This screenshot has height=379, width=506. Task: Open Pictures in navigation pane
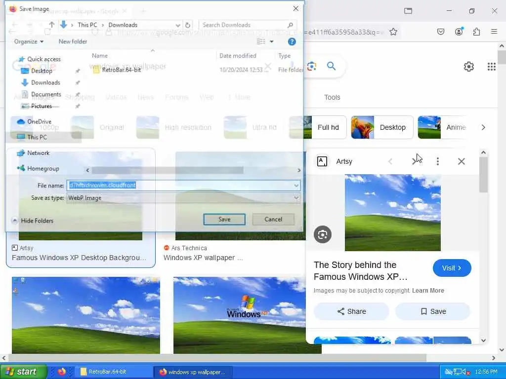[x=42, y=106]
